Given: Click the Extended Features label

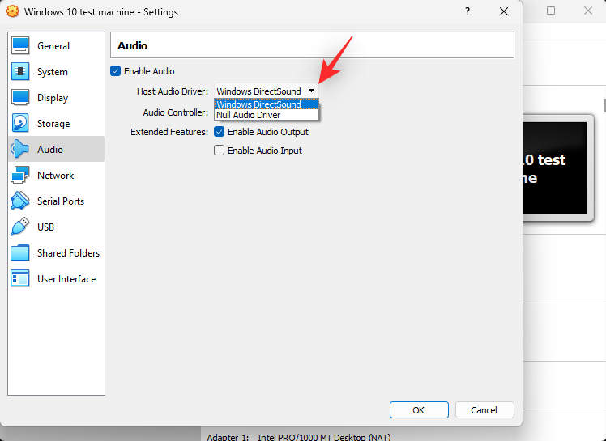Looking at the screenshot, I should tap(169, 132).
